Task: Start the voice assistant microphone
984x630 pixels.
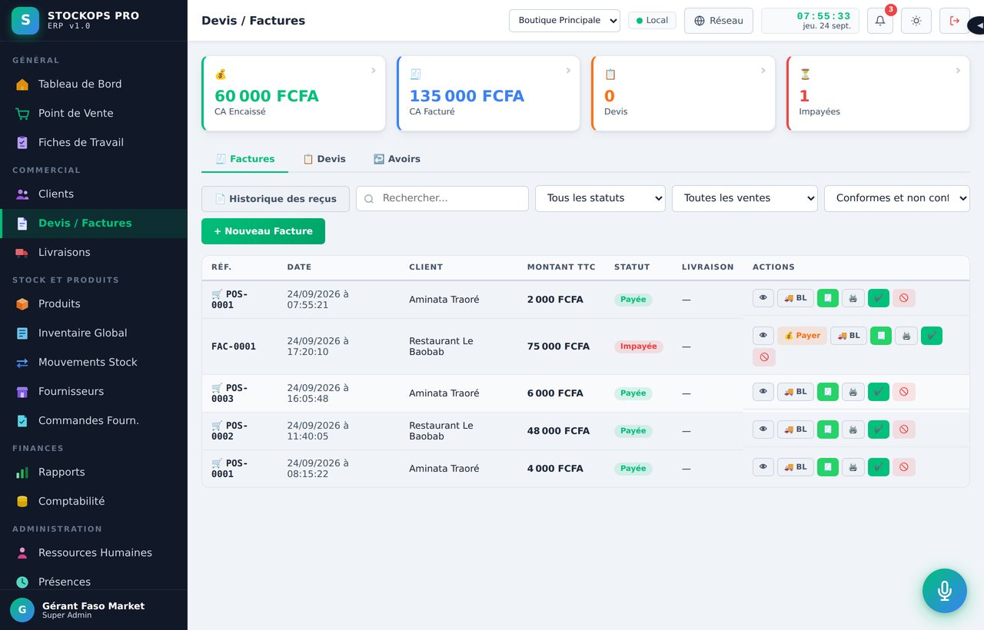Action: (945, 591)
